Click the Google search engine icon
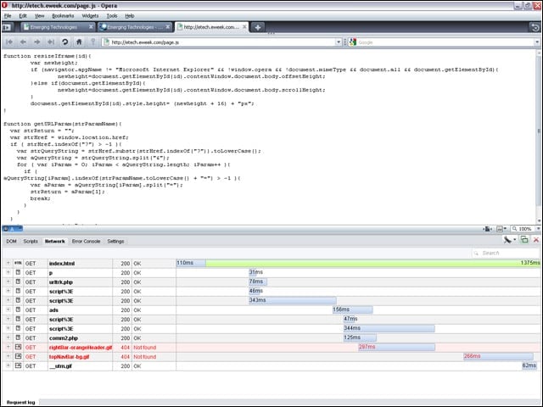 (x=353, y=42)
